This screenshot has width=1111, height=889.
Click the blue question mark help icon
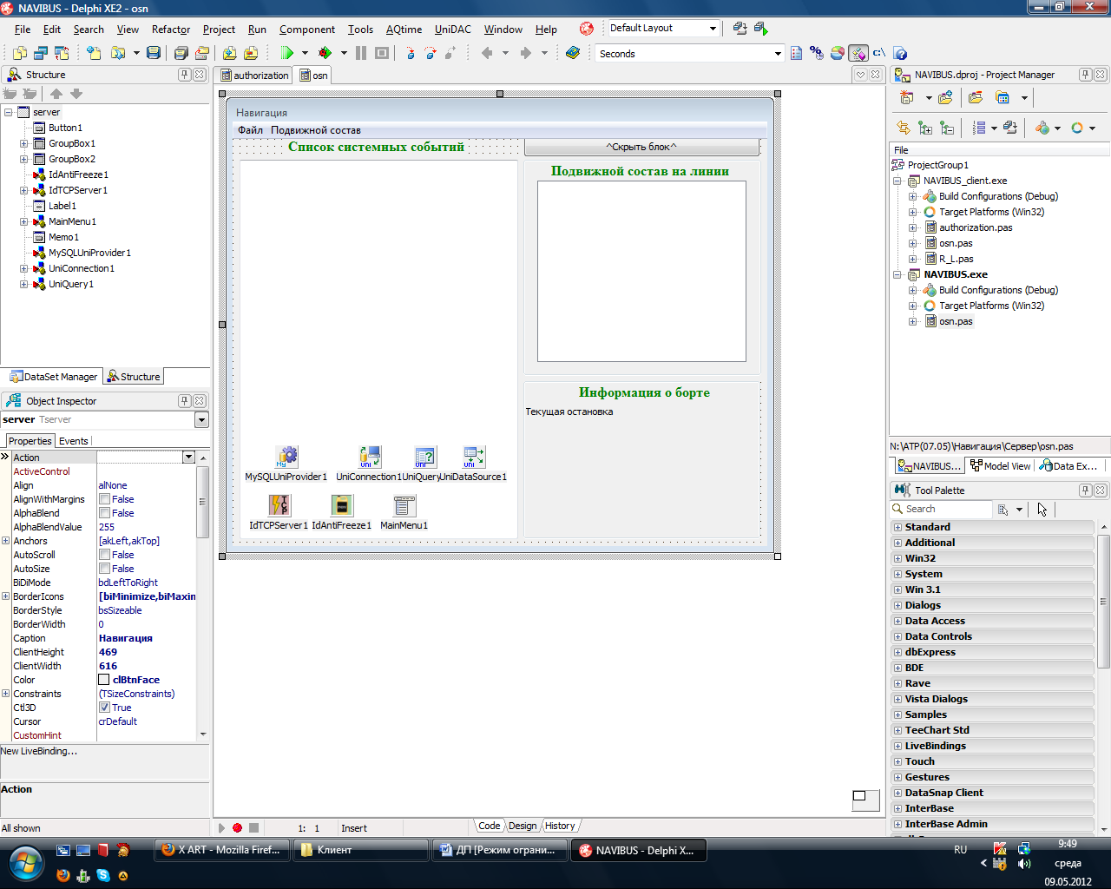tap(900, 53)
